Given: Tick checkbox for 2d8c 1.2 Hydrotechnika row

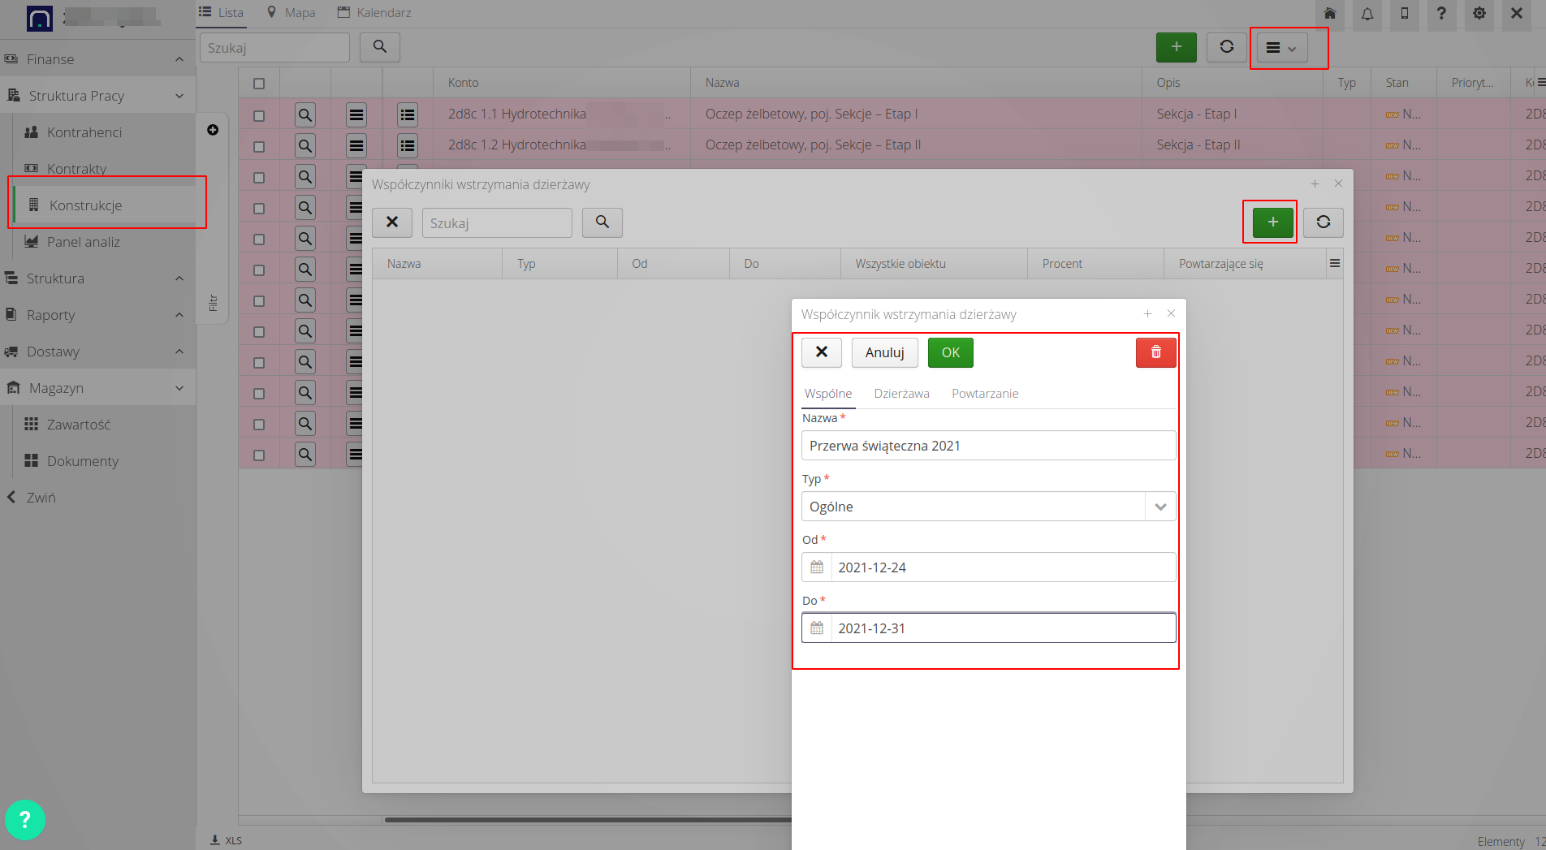Looking at the screenshot, I should 259,147.
